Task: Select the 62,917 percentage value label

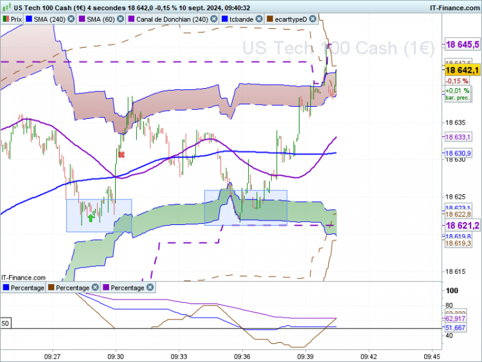Action: 456,319
